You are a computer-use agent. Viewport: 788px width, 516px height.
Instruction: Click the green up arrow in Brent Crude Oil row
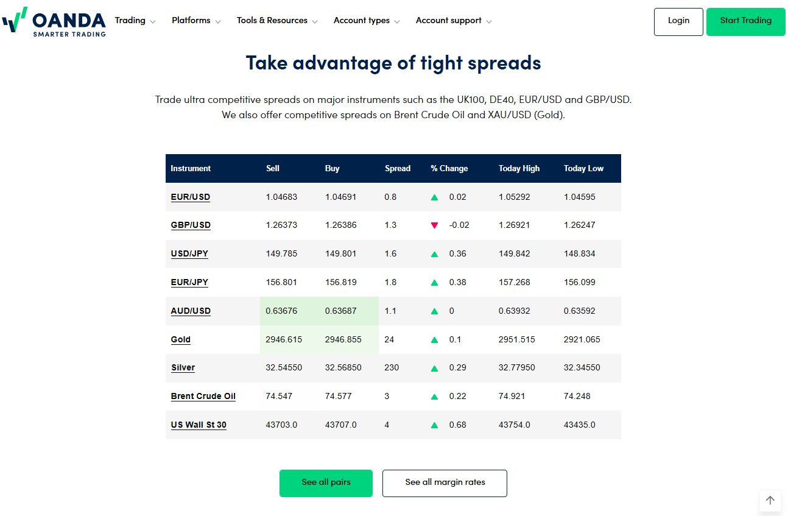[x=434, y=397]
